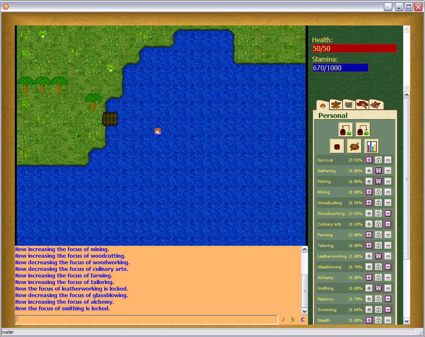Click the minus icon for Woodcutting

pyautogui.click(x=388, y=203)
